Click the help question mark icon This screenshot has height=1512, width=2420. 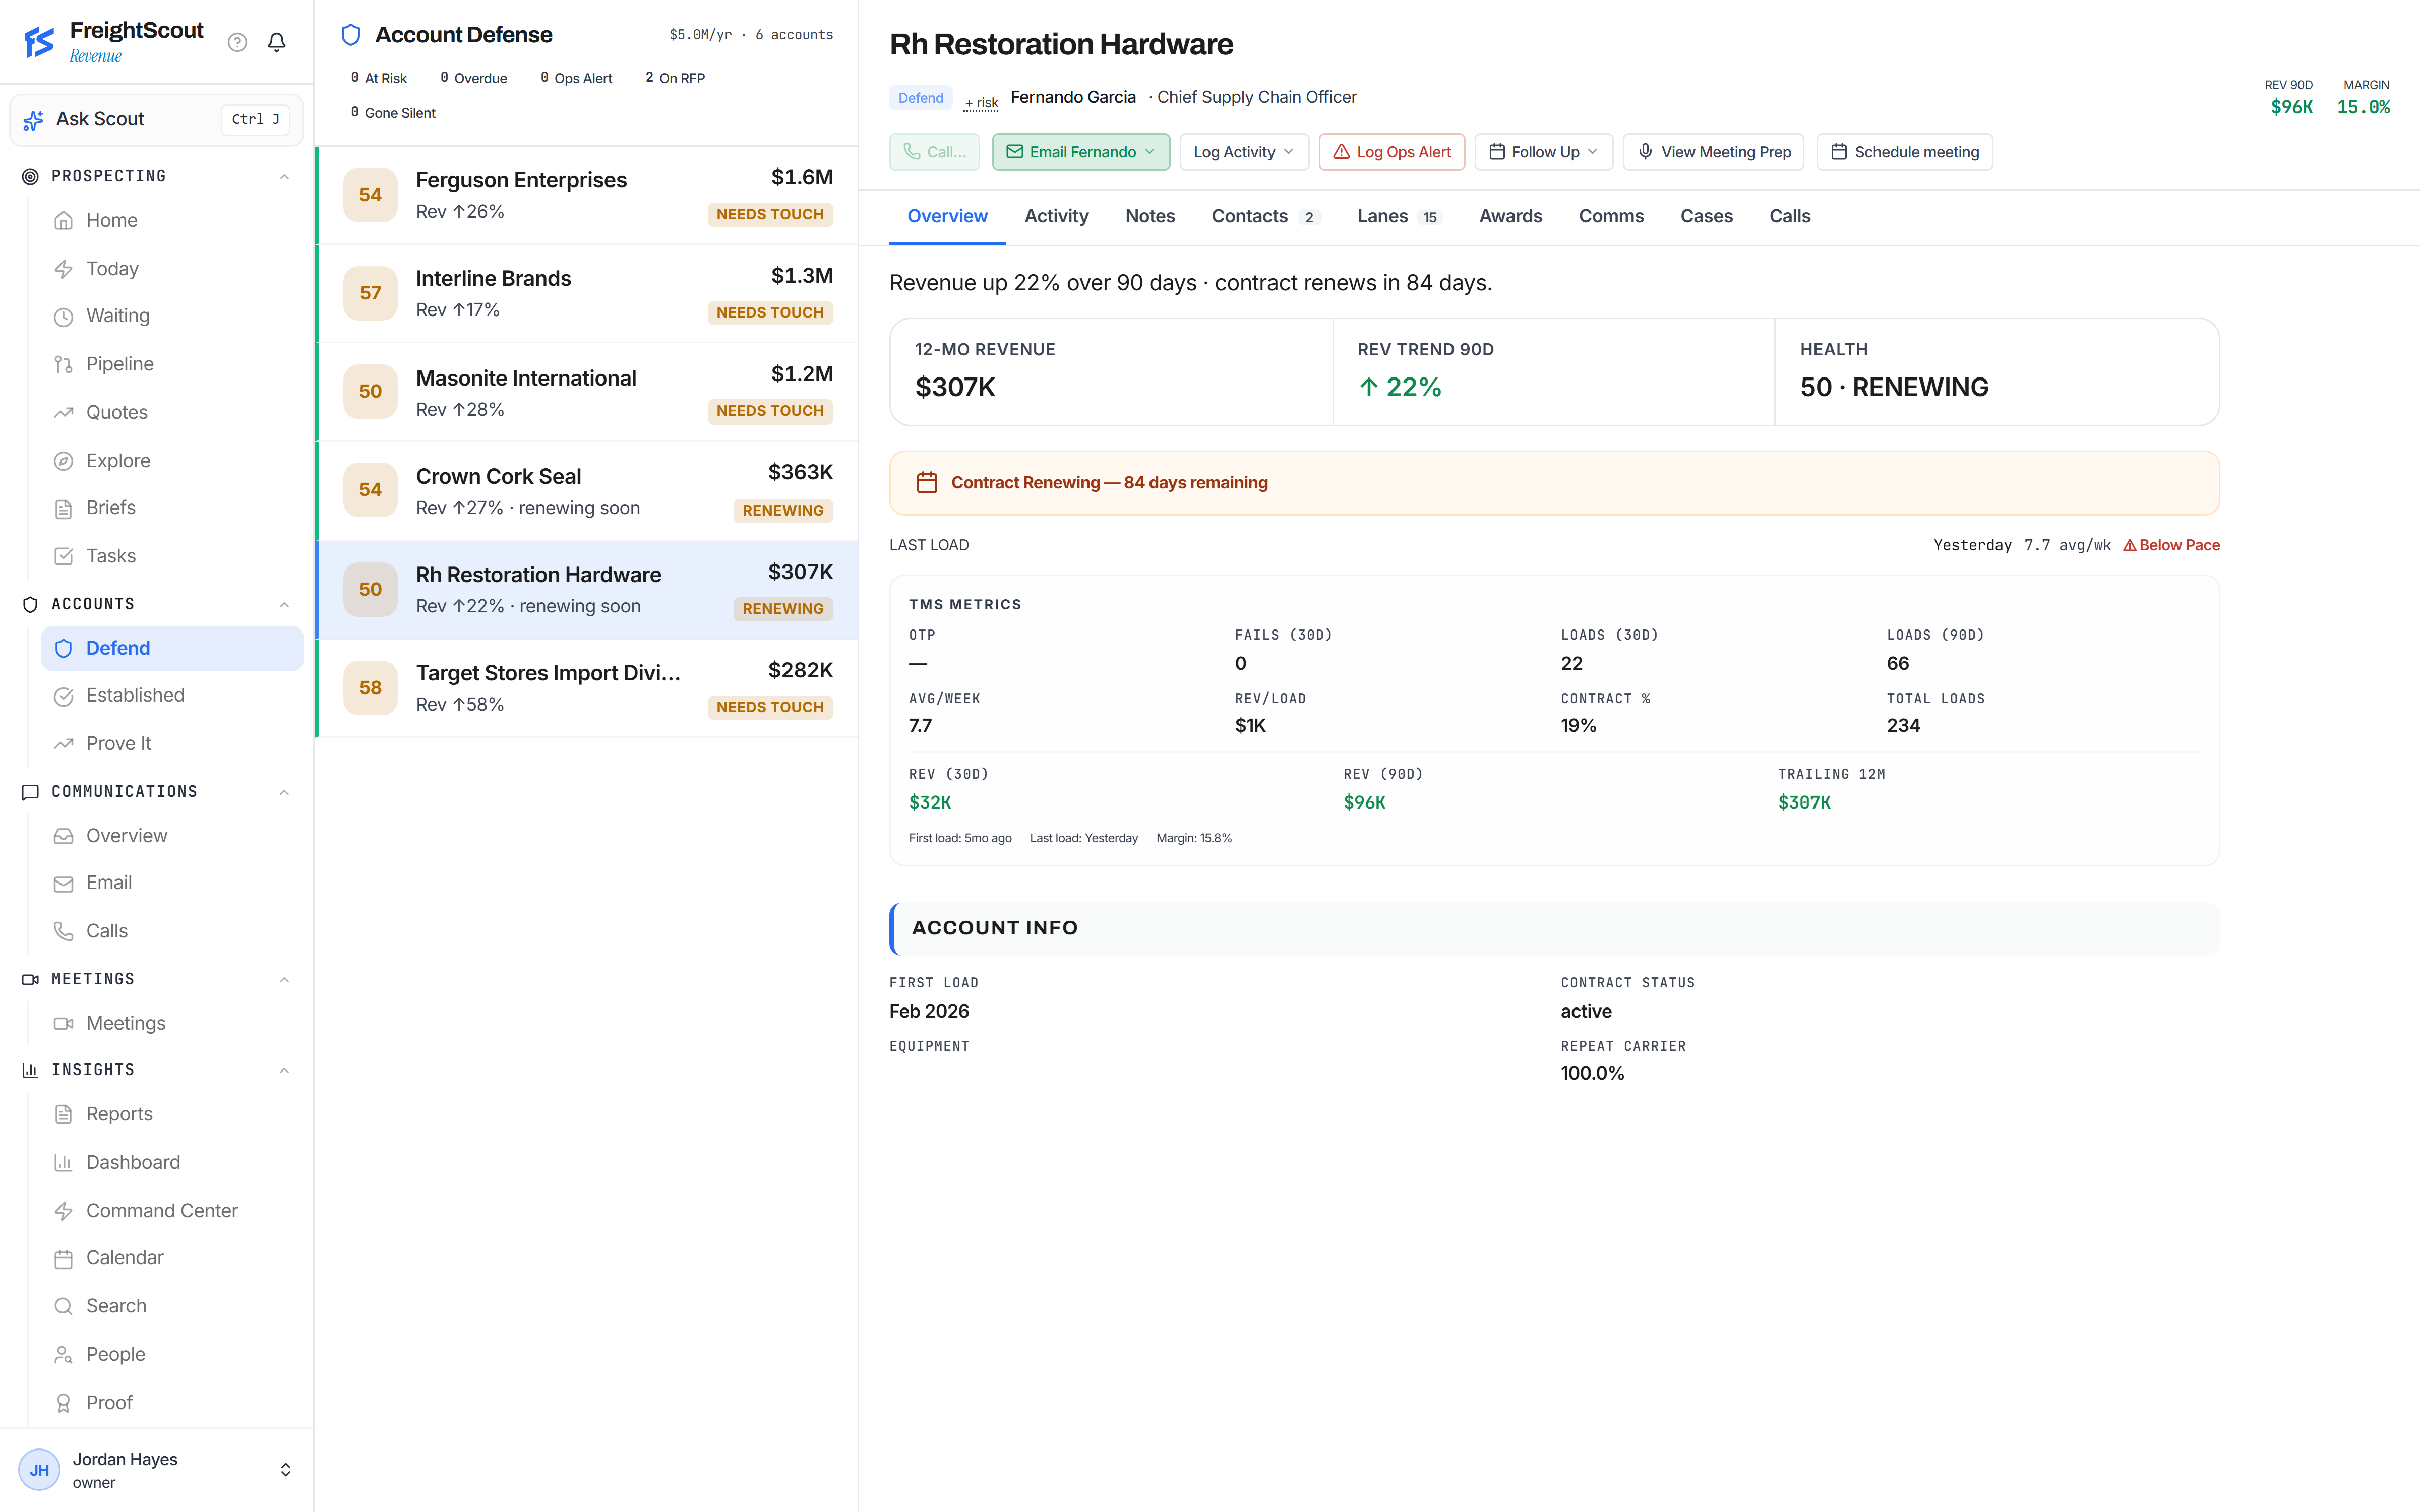(x=237, y=42)
